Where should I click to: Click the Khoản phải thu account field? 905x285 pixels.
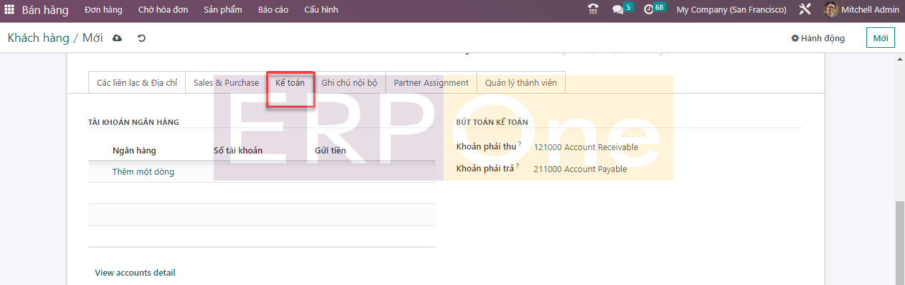pos(586,147)
